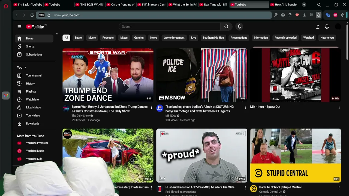Open Gmail in the Opera sidebar

(x=6, y=95)
